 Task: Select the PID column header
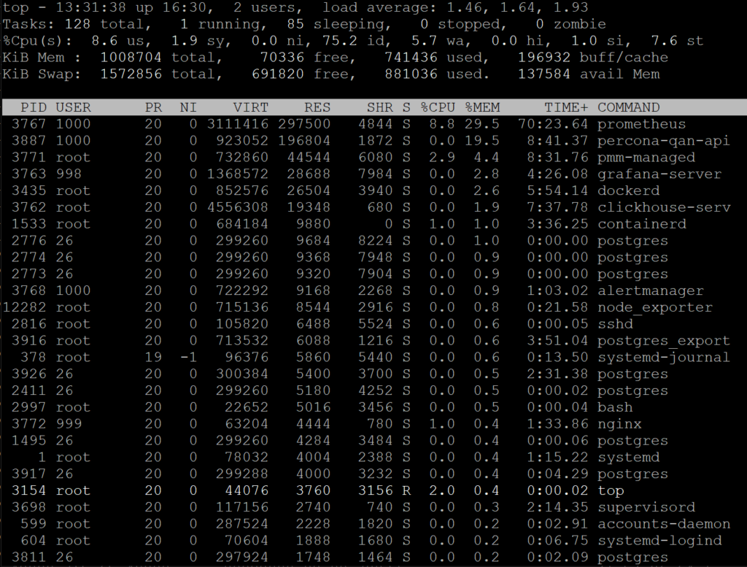tap(34, 107)
